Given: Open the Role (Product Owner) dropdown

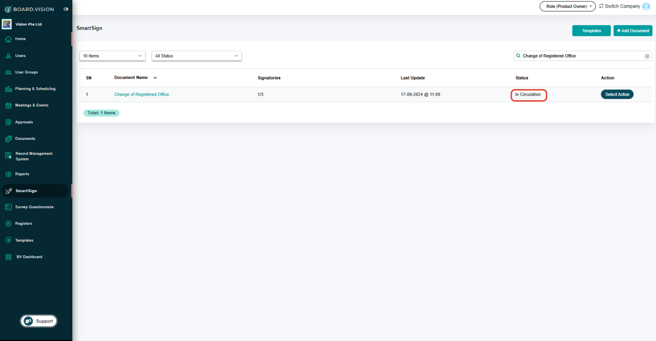Looking at the screenshot, I should click(x=568, y=6).
